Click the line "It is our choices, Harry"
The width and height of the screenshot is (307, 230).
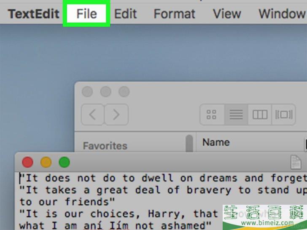click(118, 214)
